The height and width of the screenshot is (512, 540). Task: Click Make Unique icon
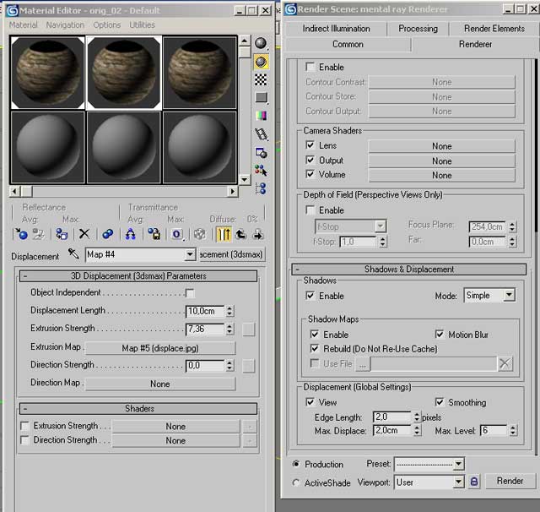[x=131, y=234]
